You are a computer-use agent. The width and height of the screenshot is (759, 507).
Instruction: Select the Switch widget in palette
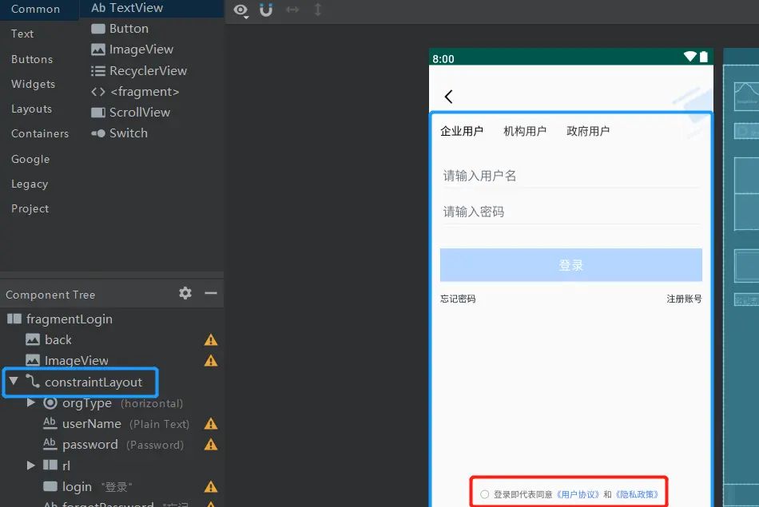point(126,133)
